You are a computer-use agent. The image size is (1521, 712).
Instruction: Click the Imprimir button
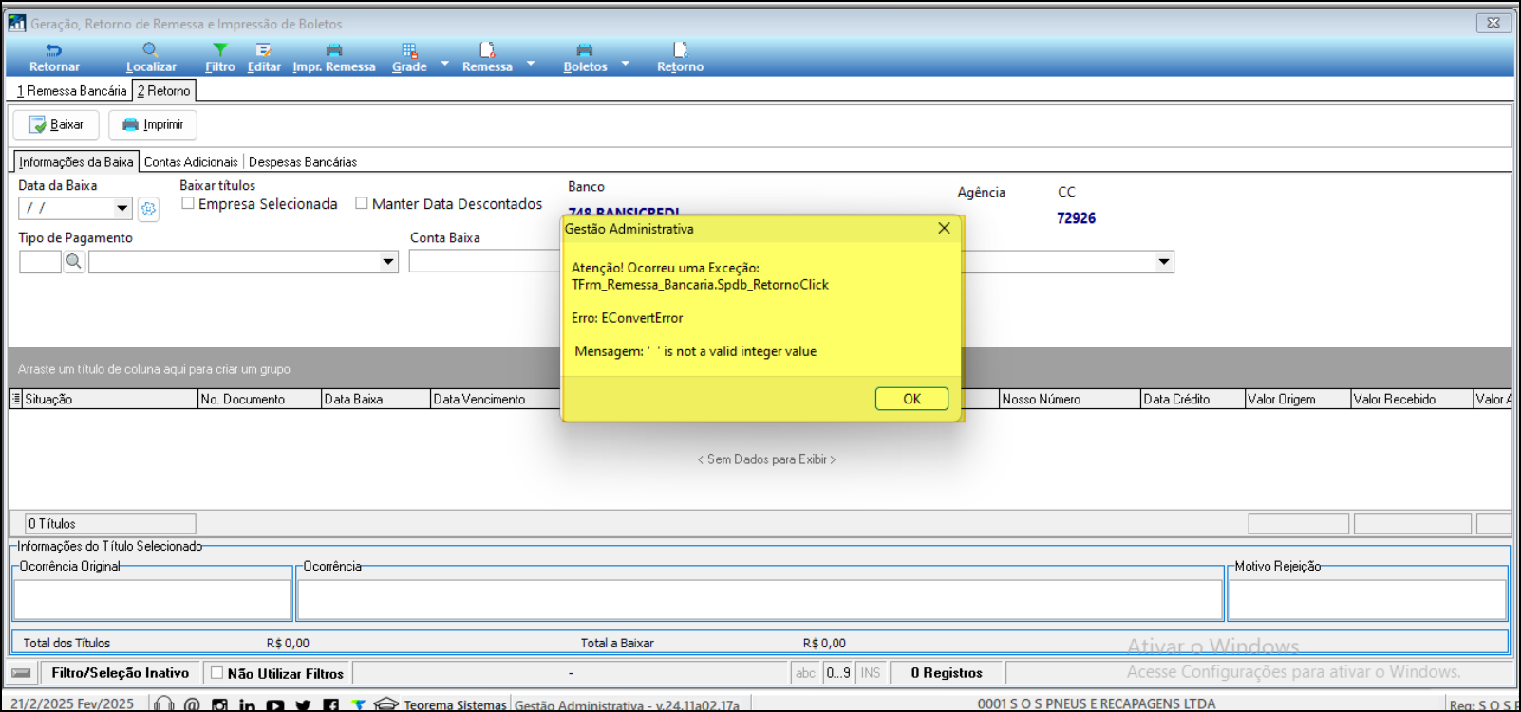pyautogui.click(x=153, y=124)
